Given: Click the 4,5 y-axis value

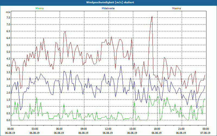Looking at the screenshot, I should [x=8, y=58].
